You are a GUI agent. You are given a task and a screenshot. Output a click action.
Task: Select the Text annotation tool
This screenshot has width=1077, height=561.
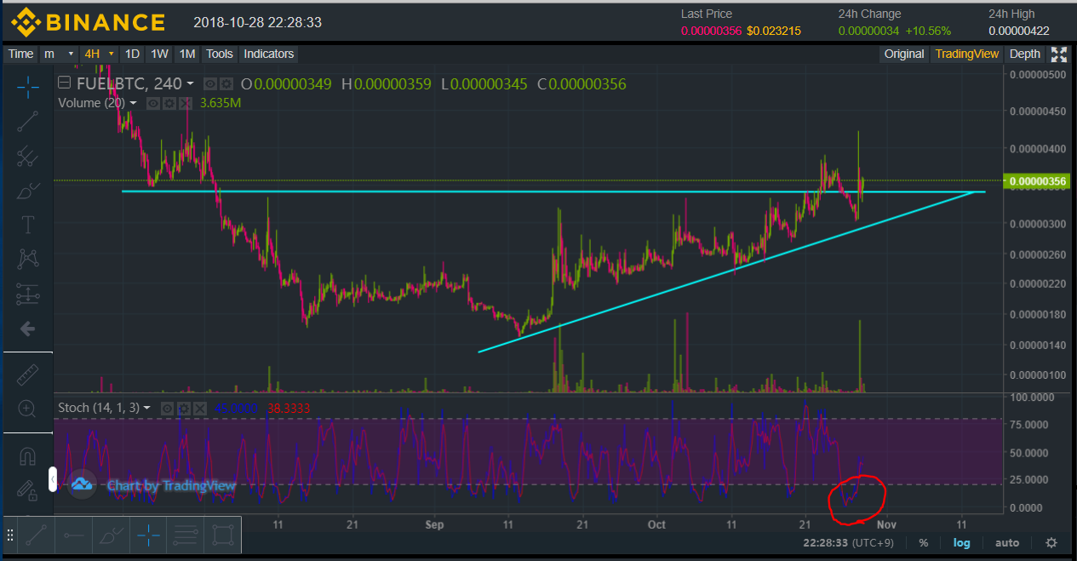tap(27, 225)
